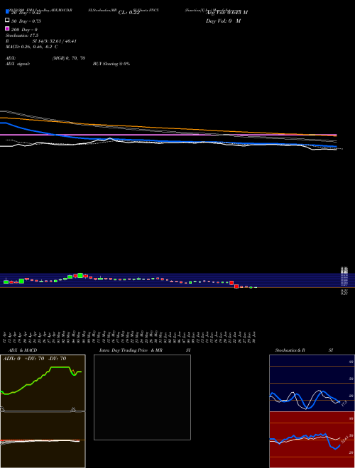Click the 'BUY Slowing @ 0%' signal text
Screen dimensions: 355x468
pos(111,64)
